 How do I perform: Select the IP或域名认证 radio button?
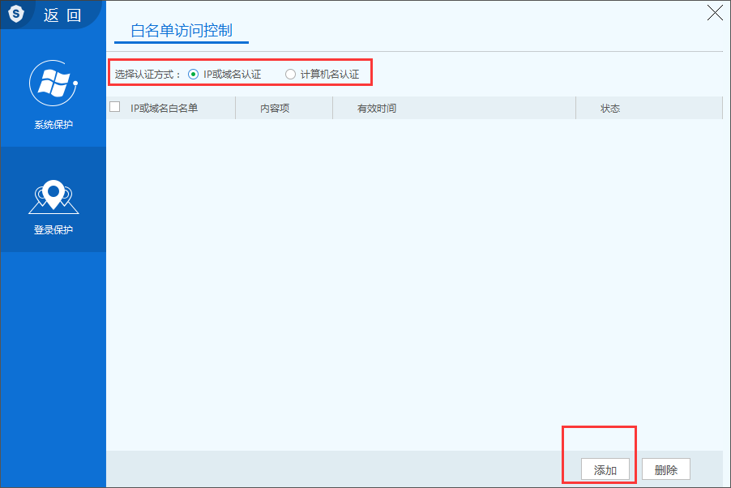click(193, 75)
